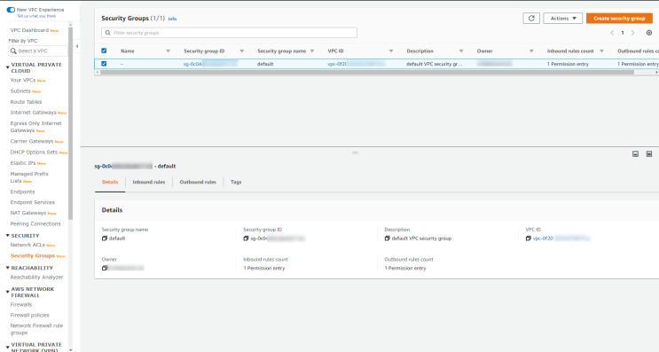
Task: Open Elastic IPs
Action: click(x=23, y=163)
